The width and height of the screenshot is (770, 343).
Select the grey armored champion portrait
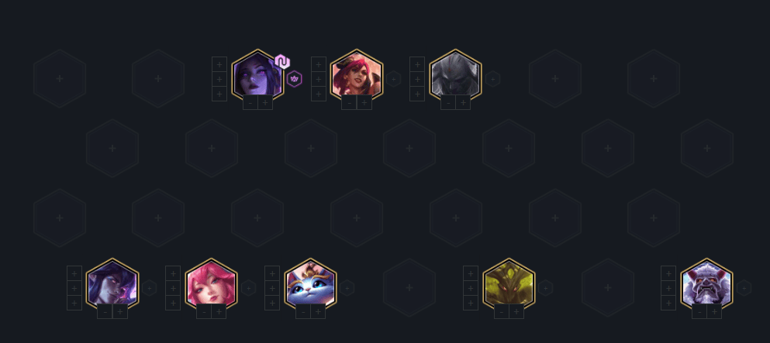click(x=455, y=77)
